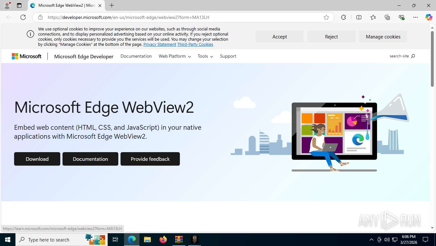
Task: Reject optional cookies
Action: coord(331,37)
